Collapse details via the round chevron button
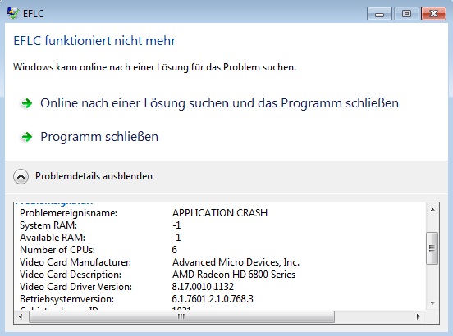The image size is (453, 336). click(21, 176)
